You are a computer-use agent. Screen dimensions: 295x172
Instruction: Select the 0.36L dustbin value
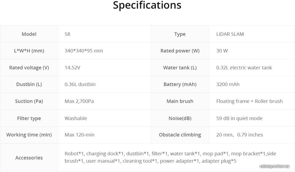tap(80, 85)
